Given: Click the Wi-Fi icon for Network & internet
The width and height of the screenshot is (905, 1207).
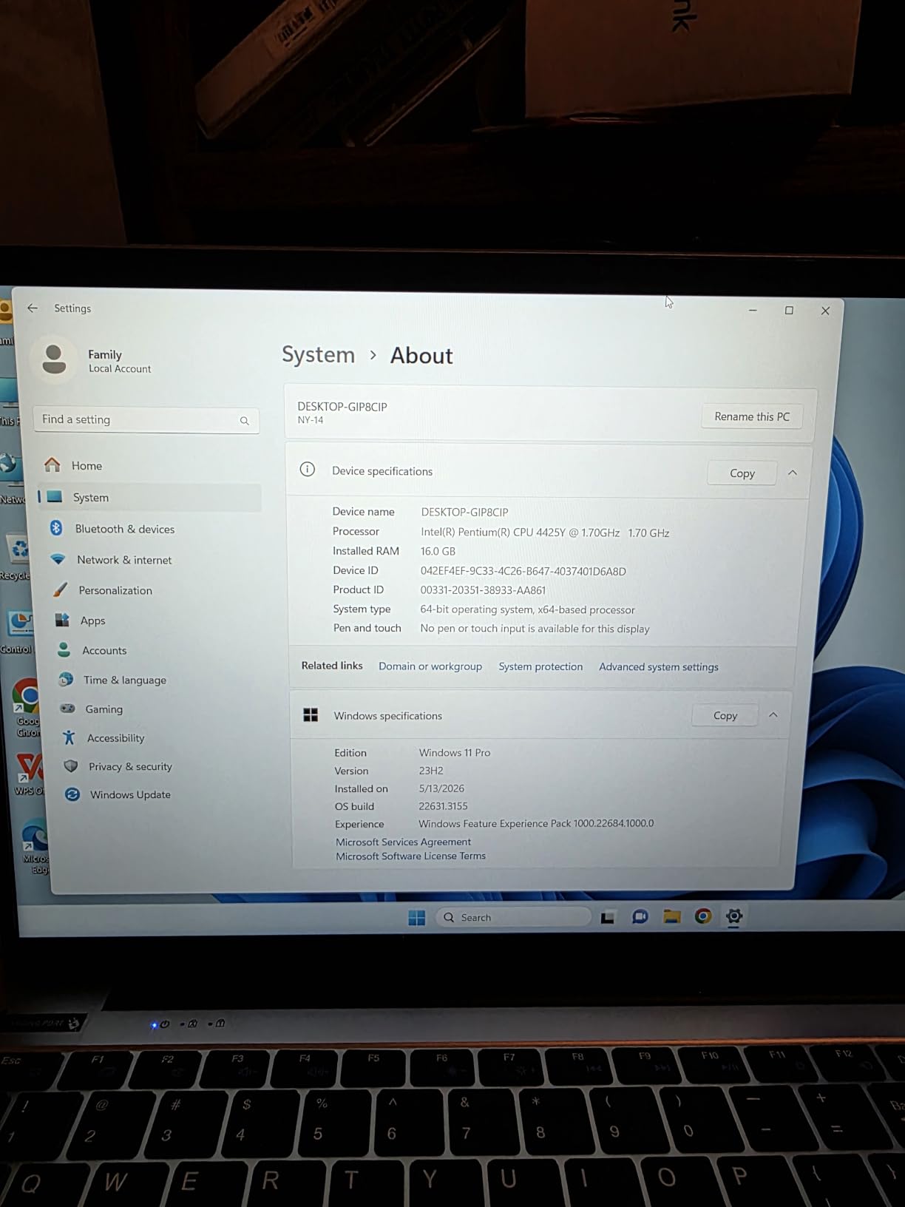Looking at the screenshot, I should pos(58,560).
